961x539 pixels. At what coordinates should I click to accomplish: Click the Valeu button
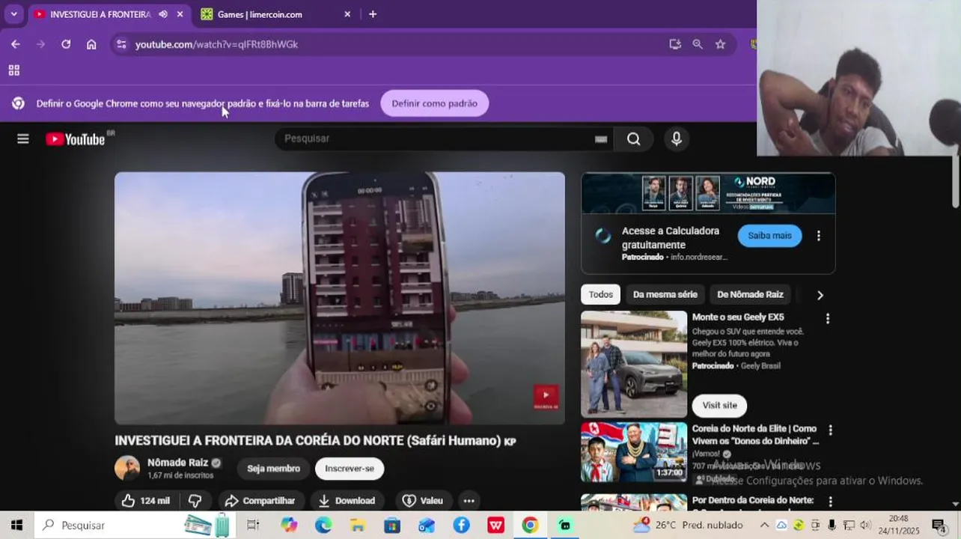tap(423, 501)
